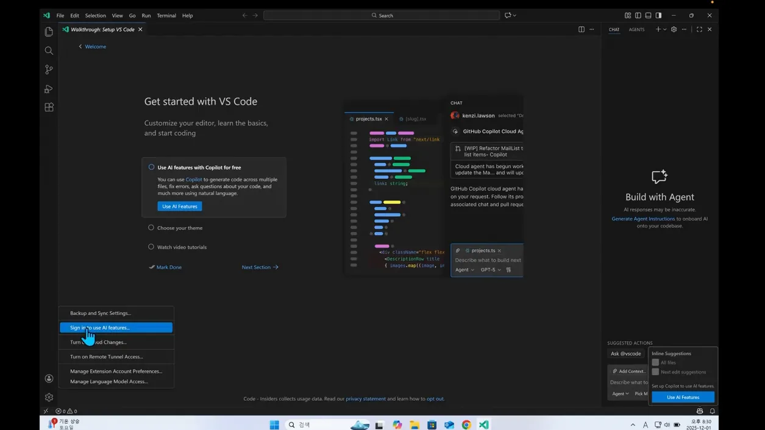Click the Accounts icon in activity bar
Image resolution: width=765 pixels, height=430 pixels.
click(x=49, y=378)
